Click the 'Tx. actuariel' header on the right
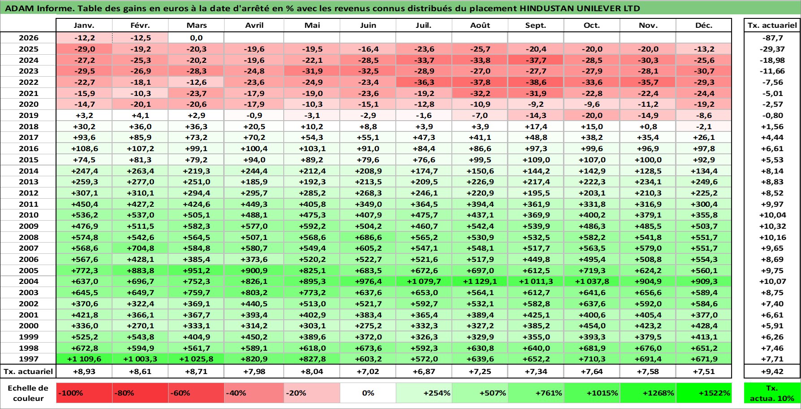Screen dimensions: 801x409 tap(772, 26)
